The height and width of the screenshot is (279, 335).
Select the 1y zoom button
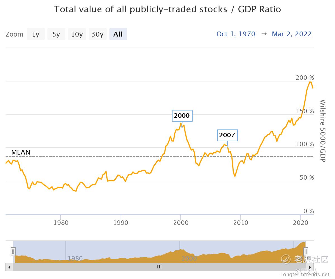tap(36, 34)
